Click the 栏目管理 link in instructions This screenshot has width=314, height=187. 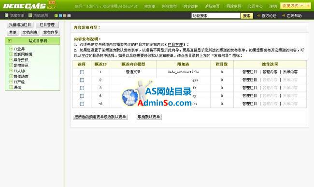175,44
